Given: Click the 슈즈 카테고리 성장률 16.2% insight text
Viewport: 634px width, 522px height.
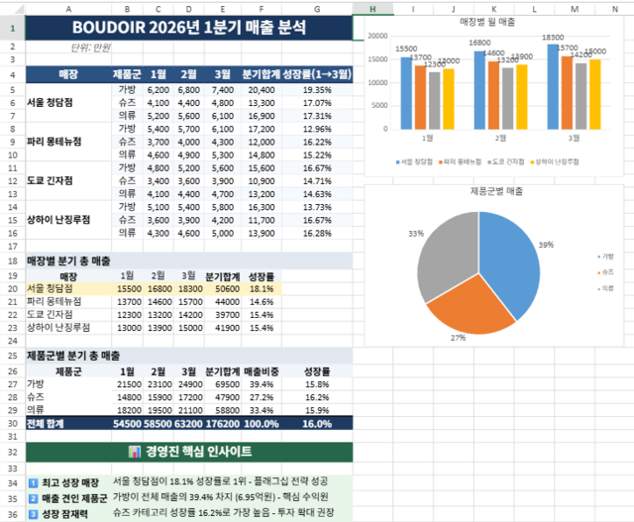Looking at the screenshot, I should coord(223,512).
